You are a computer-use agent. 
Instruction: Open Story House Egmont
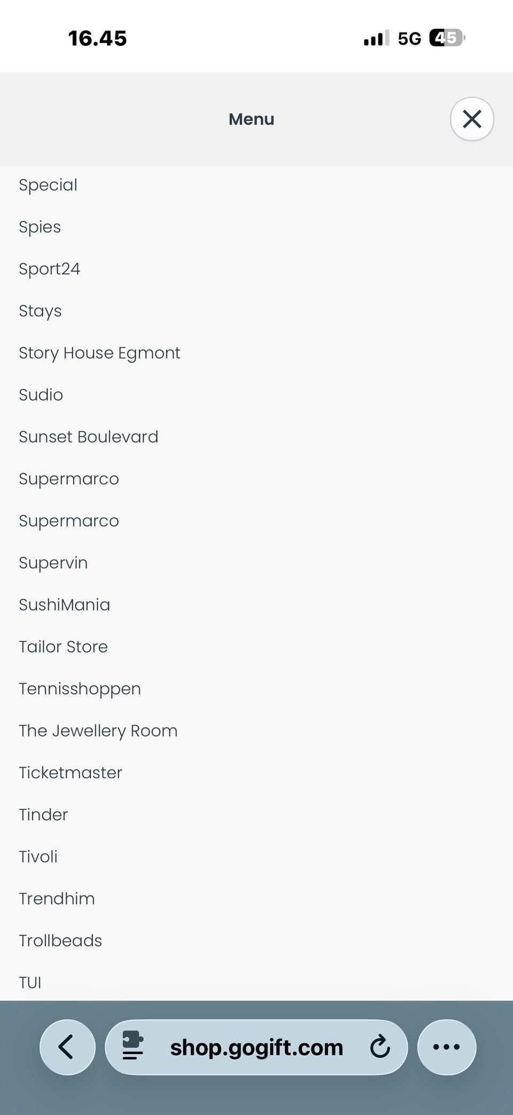(x=99, y=353)
